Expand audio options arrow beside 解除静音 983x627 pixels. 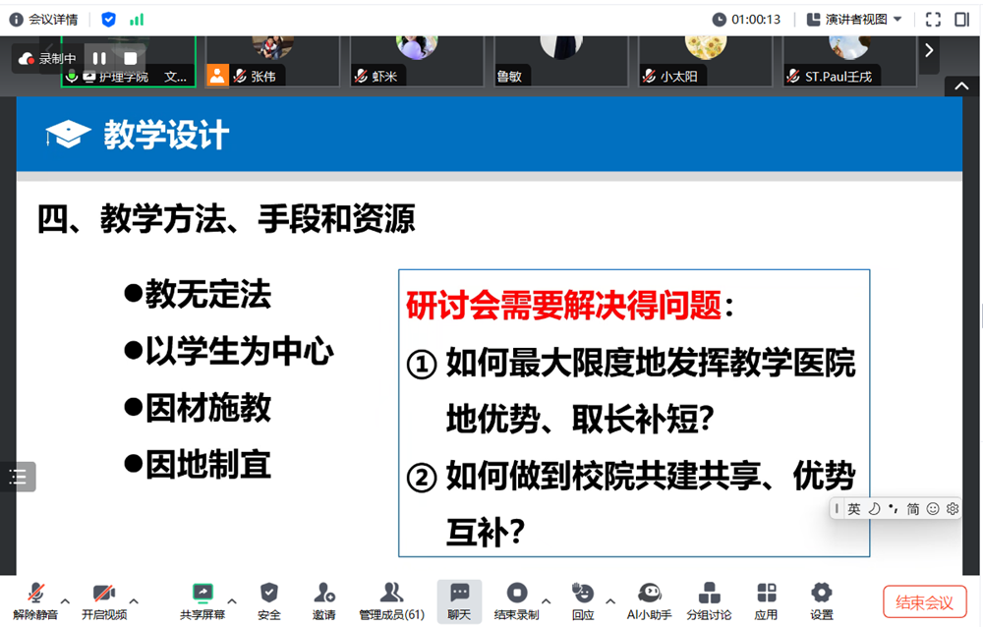(x=66, y=600)
